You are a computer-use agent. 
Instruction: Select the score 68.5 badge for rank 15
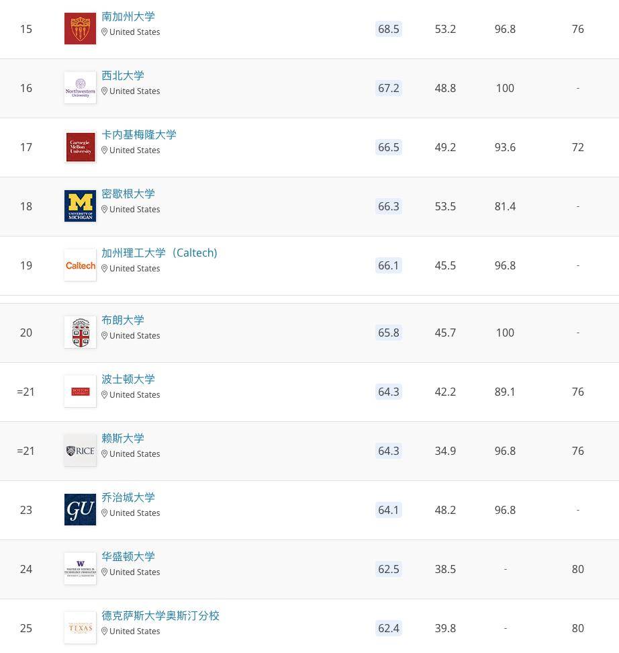point(389,29)
